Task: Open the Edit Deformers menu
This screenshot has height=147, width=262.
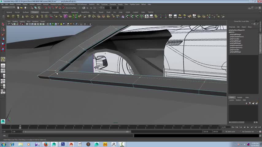Action: (82, 4)
